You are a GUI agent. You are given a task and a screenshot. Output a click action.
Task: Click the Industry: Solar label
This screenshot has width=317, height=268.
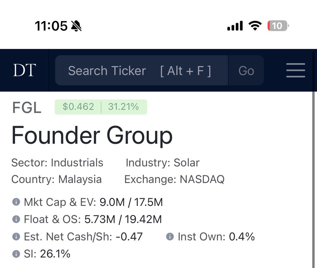162,163
